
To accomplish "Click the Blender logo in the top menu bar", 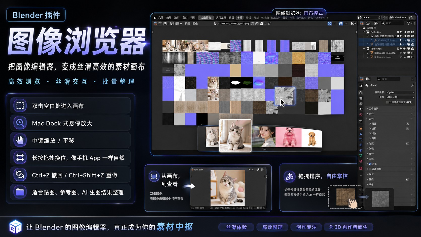I will click(x=155, y=18).
